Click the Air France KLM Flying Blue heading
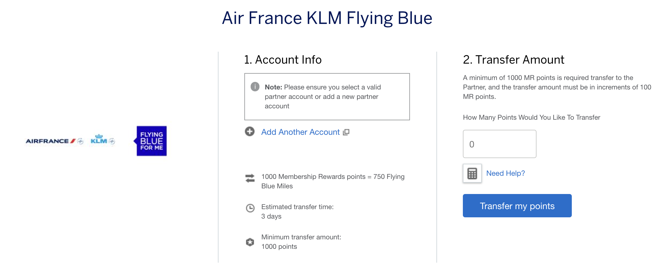665x274 pixels. [327, 18]
